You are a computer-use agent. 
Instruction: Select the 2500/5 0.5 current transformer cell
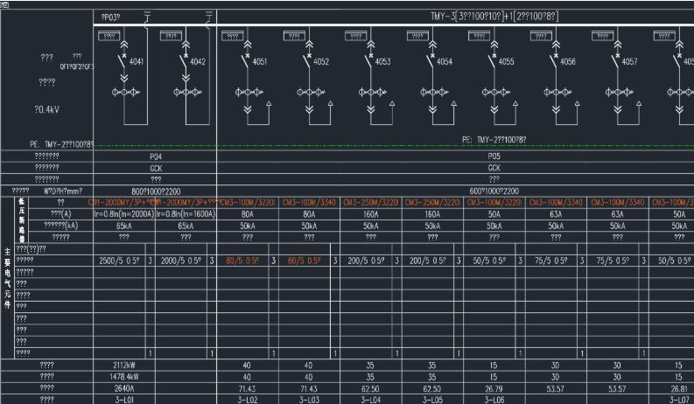(x=119, y=261)
